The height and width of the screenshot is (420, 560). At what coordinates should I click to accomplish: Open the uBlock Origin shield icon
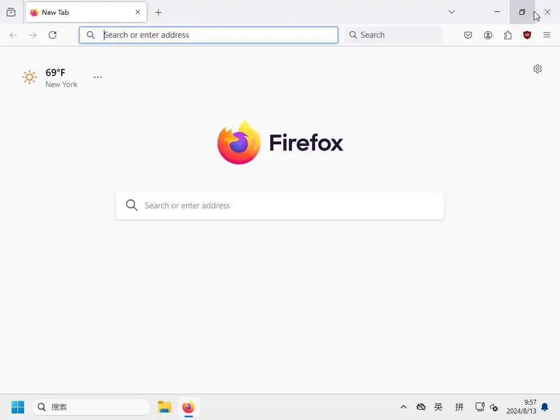click(527, 35)
